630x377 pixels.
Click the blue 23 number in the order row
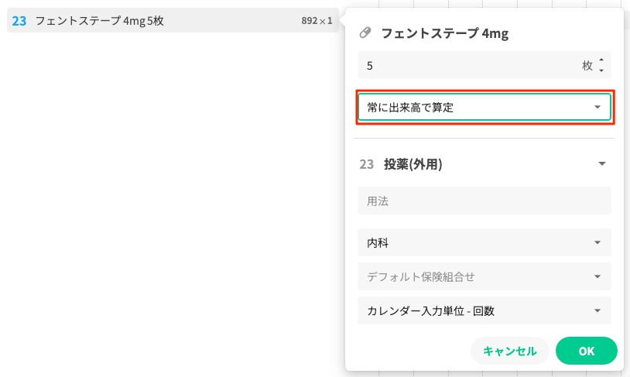click(x=19, y=21)
